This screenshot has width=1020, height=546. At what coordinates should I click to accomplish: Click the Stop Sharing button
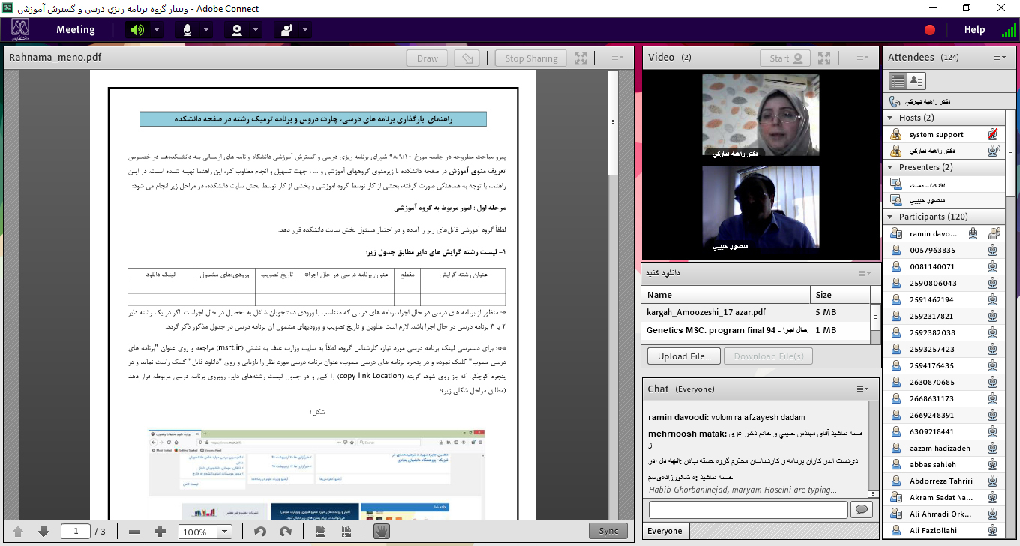click(531, 58)
